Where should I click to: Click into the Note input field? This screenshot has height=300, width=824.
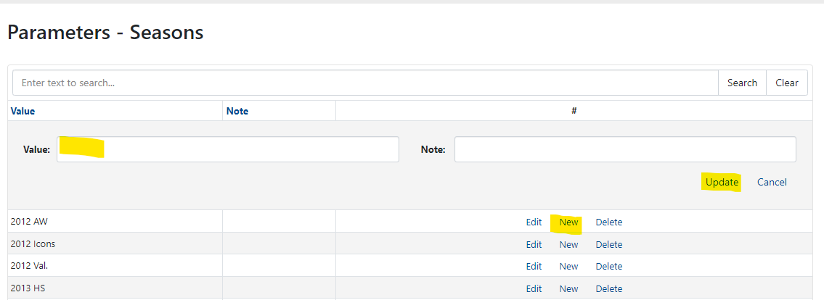tap(624, 149)
